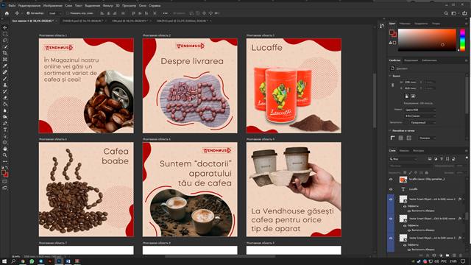
Task: Open the Окно menu
Action: (x=142, y=5)
